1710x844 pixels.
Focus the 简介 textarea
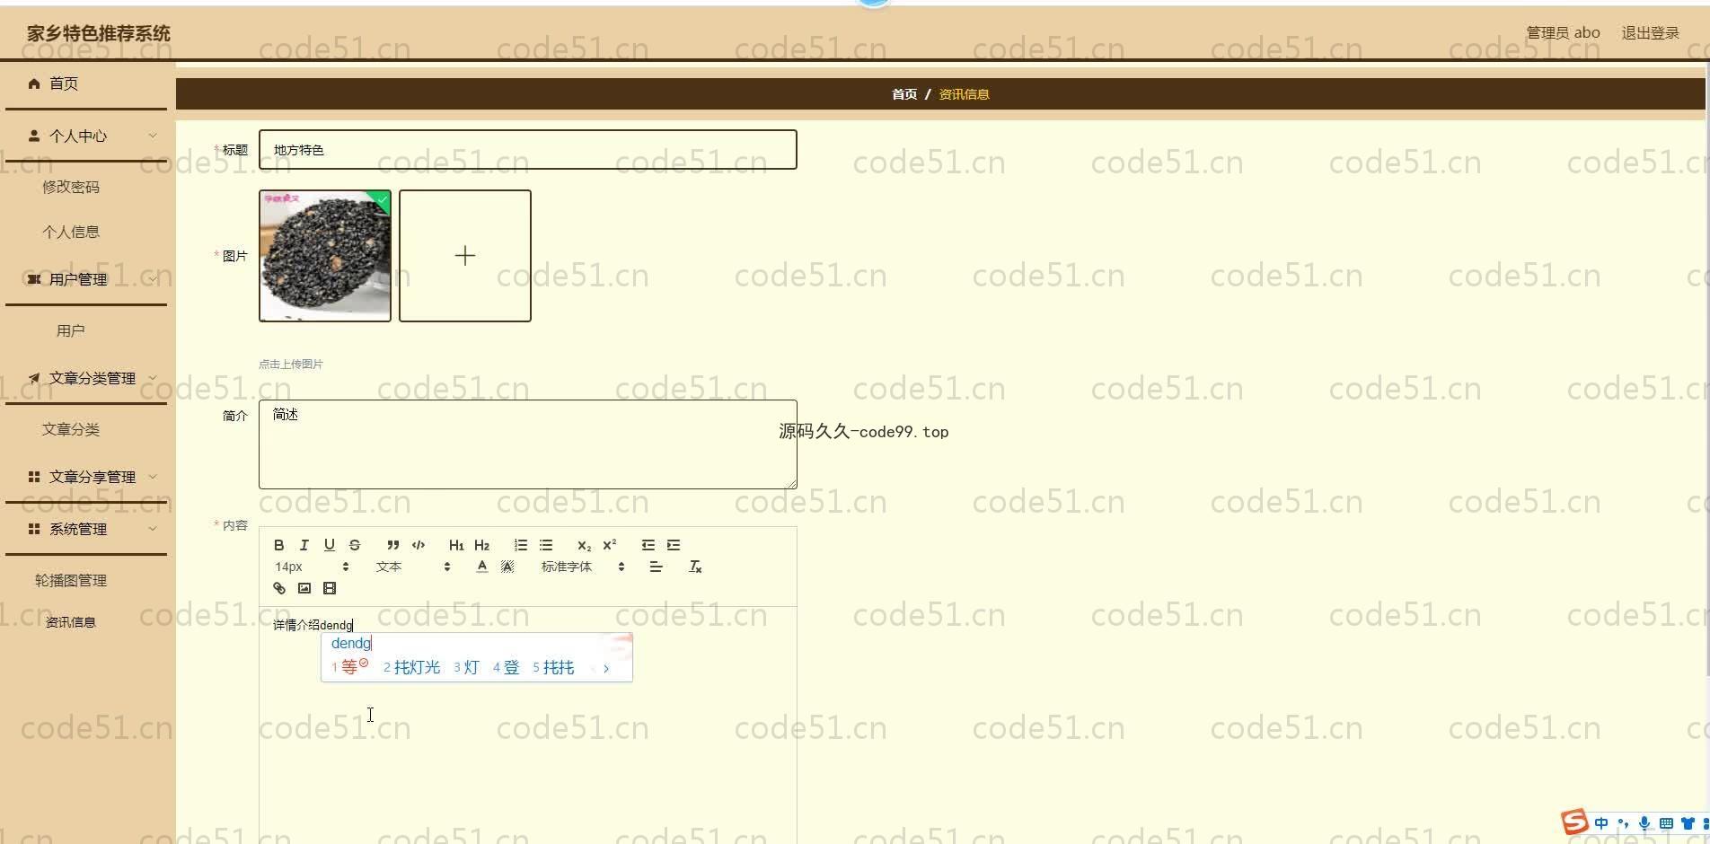click(x=528, y=444)
